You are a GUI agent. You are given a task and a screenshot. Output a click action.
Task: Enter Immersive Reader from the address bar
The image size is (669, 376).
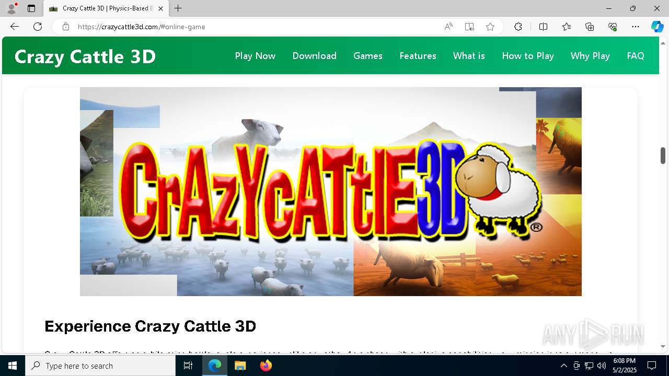click(x=469, y=27)
